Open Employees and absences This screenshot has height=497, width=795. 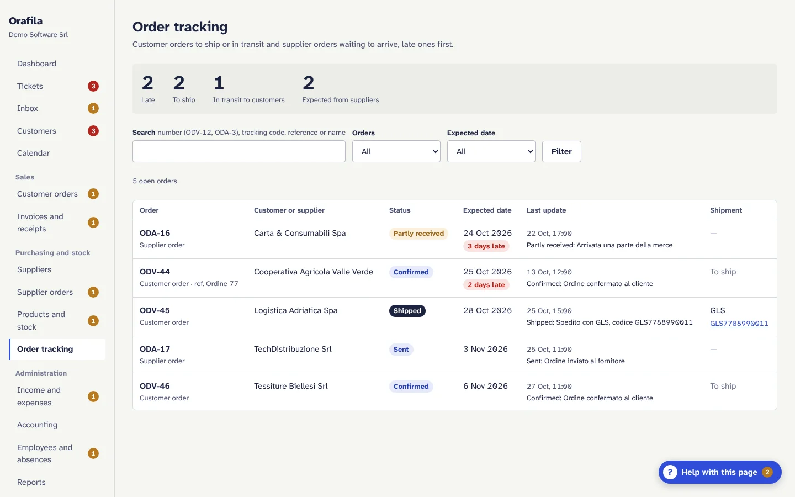(x=57, y=453)
